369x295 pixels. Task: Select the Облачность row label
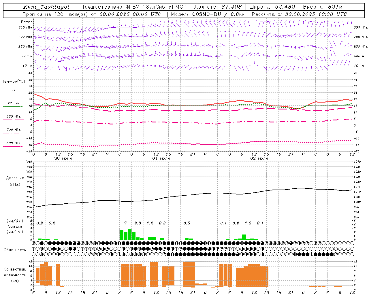[15, 250]
